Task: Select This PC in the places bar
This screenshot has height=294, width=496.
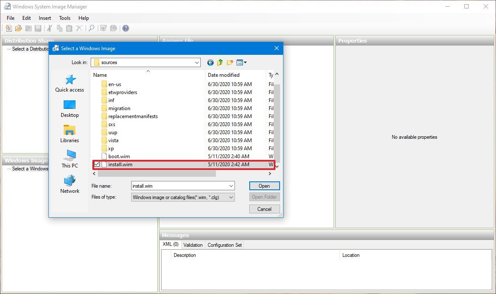Action: coord(70,159)
